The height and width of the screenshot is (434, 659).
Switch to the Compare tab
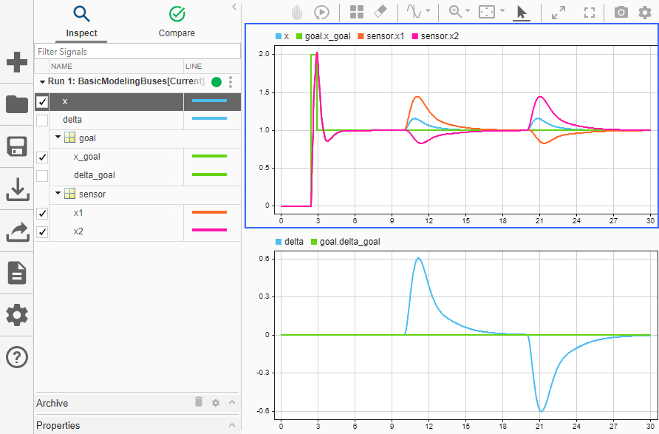click(177, 22)
